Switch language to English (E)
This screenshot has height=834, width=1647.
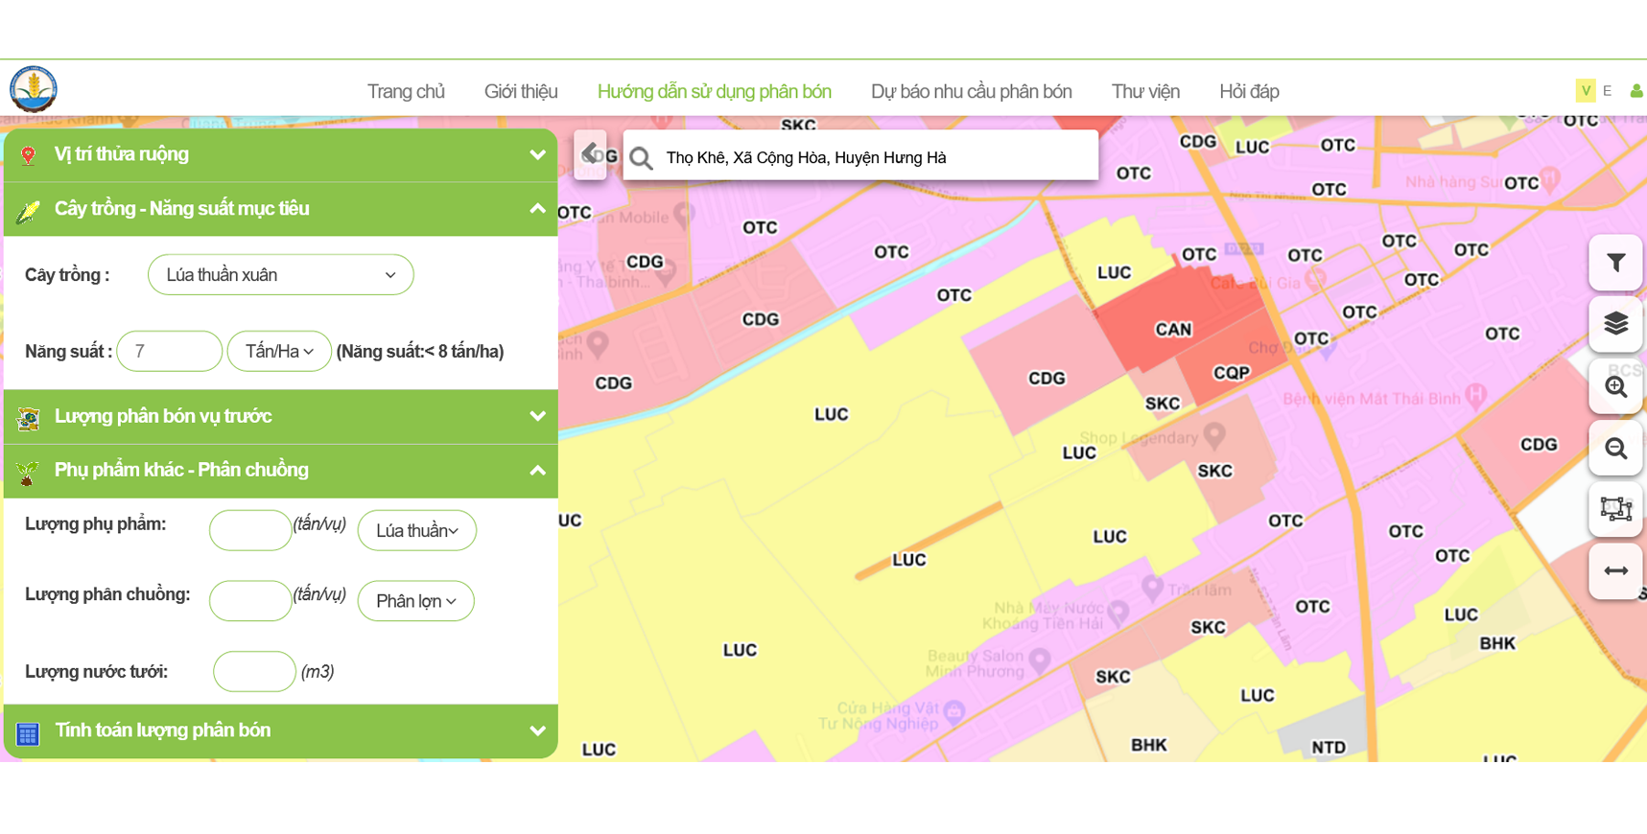click(x=1608, y=91)
